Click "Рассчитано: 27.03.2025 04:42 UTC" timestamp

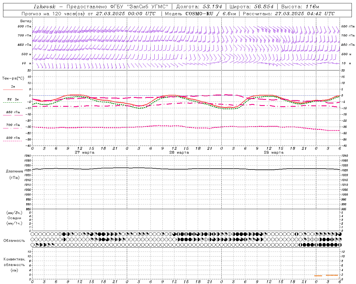point(289,14)
